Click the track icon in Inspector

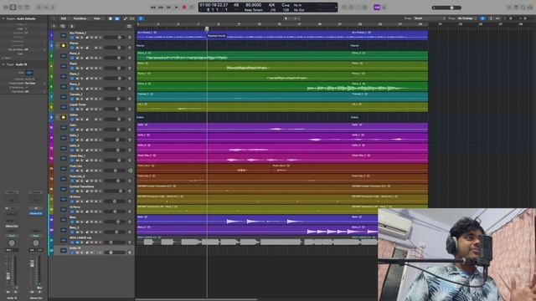29,73
